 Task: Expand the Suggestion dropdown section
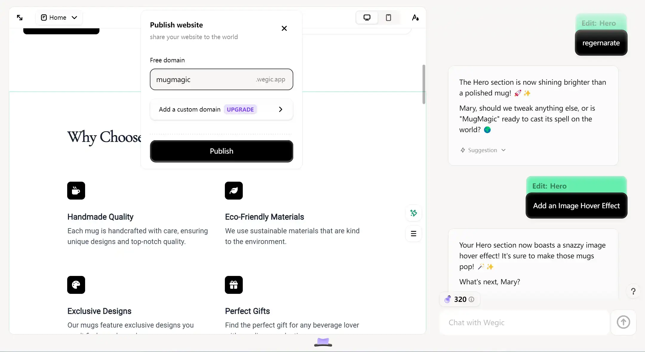coord(482,149)
